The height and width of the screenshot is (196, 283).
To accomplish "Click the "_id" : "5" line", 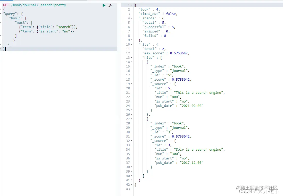I will pos(162,75).
